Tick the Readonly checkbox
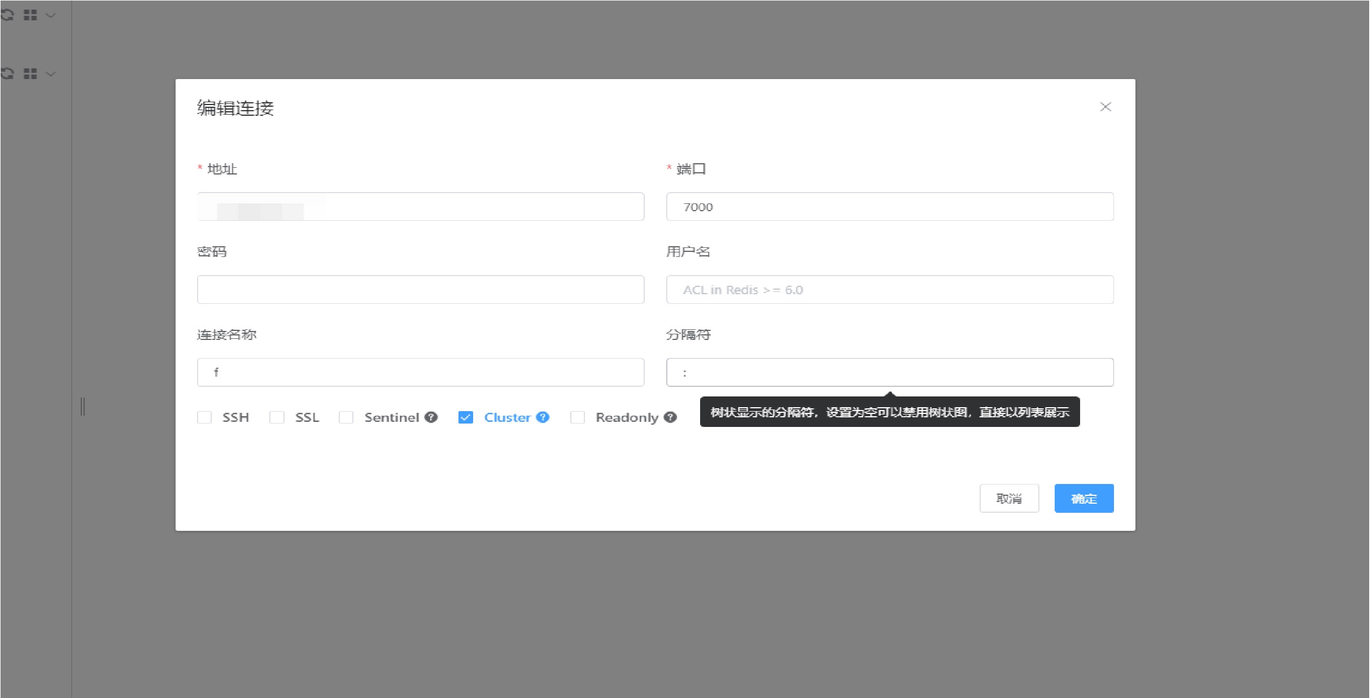 [x=577, y=417]
